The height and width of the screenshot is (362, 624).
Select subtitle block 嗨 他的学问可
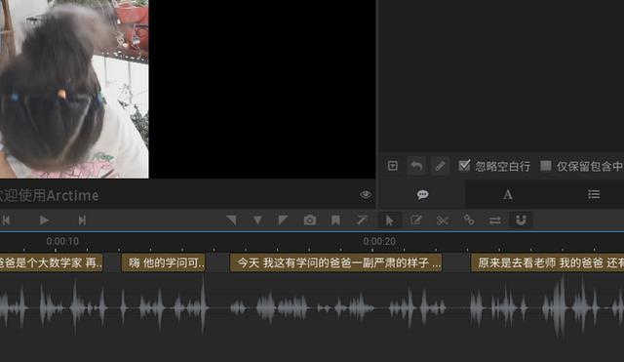pyautogui.click(x=164, y=262)
